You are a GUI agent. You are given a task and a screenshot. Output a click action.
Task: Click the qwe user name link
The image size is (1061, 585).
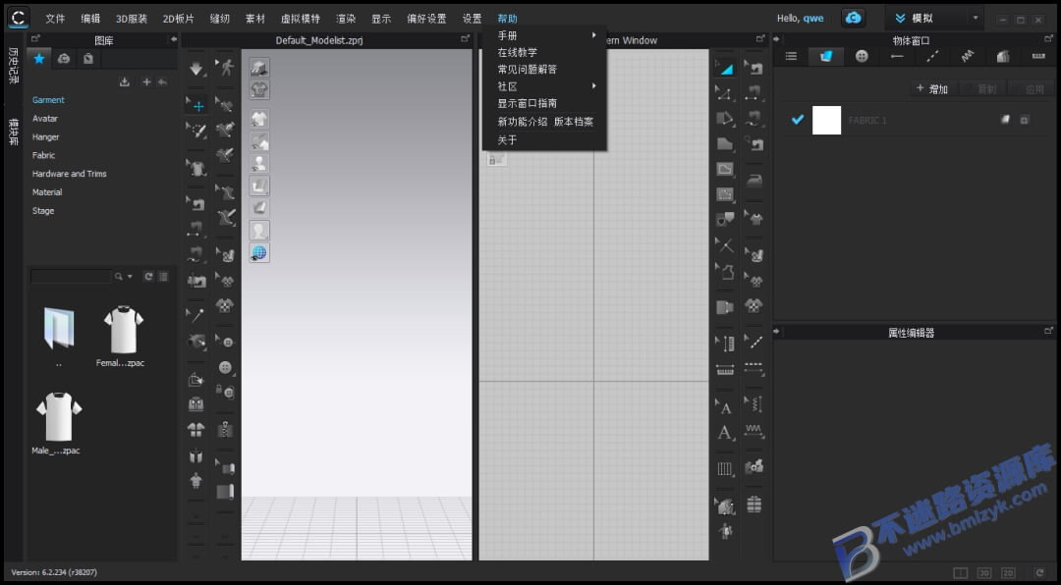point(812,19)
